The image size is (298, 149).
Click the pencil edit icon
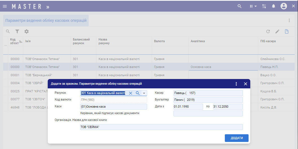point(277,31)
